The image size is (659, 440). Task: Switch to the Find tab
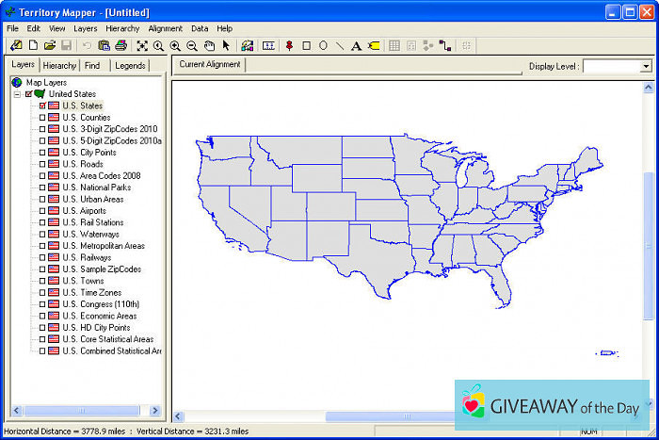(92, 66)
